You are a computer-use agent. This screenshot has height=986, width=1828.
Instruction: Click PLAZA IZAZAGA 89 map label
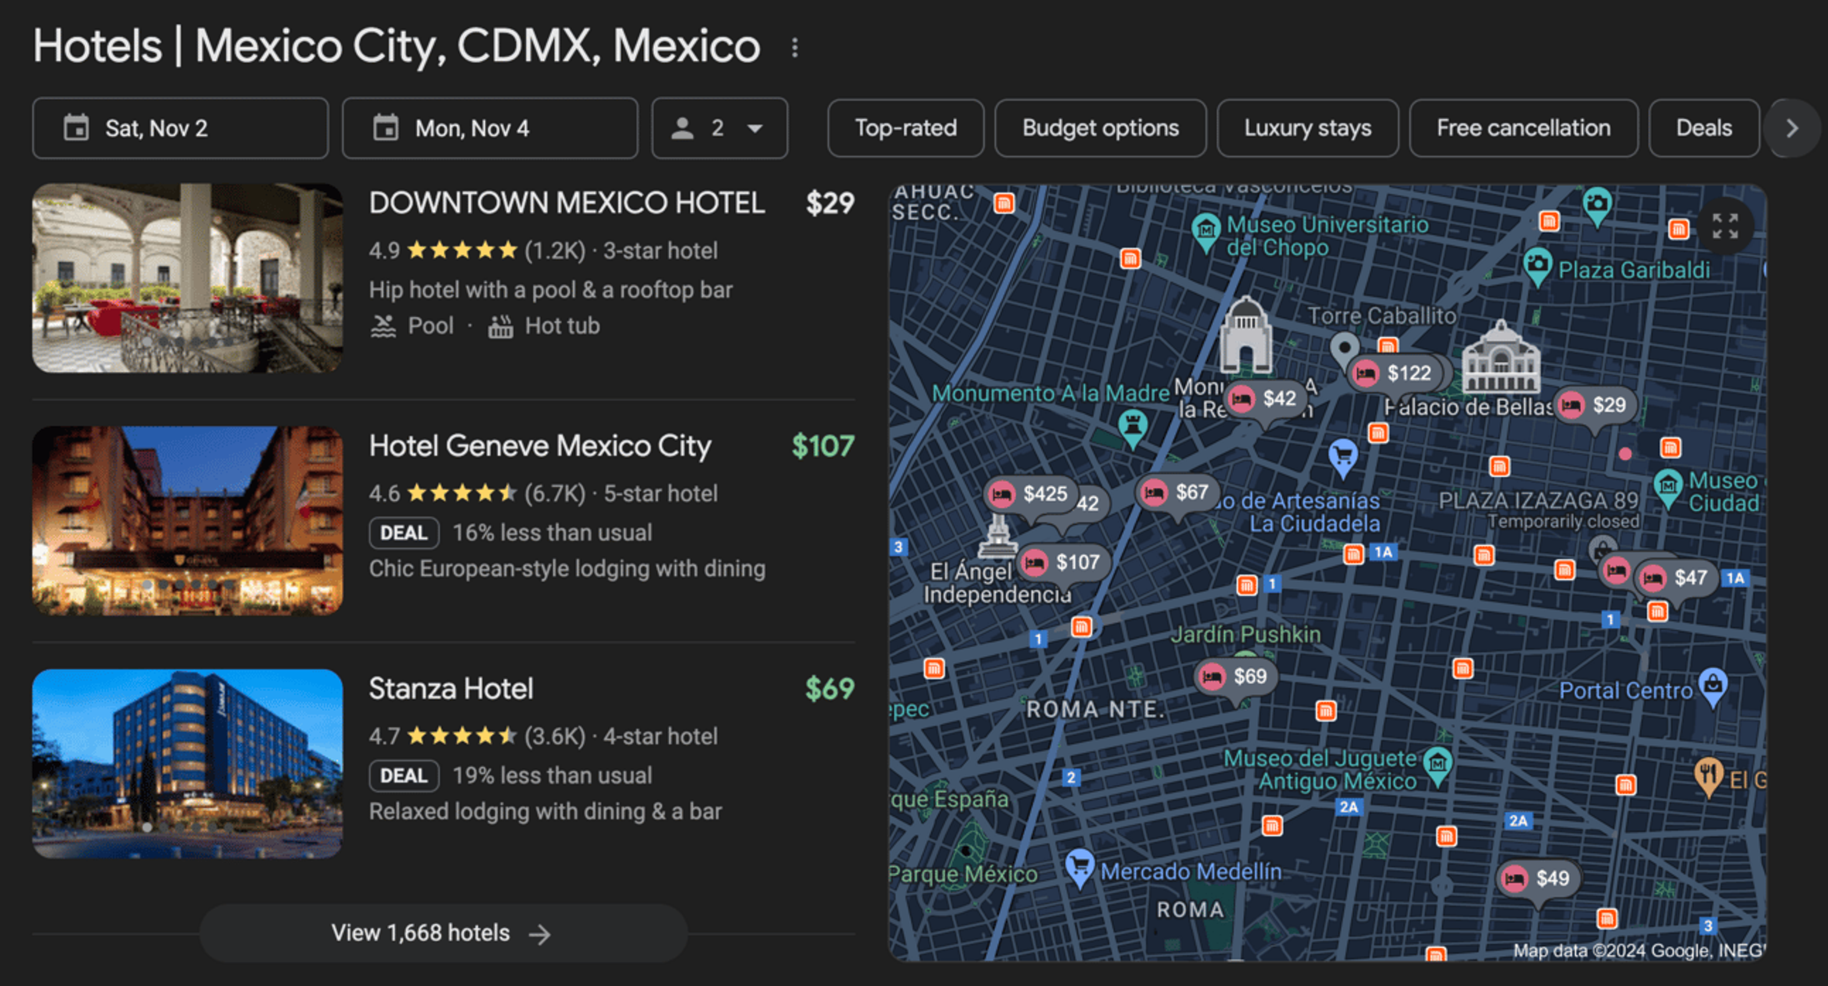point(1539,501)
